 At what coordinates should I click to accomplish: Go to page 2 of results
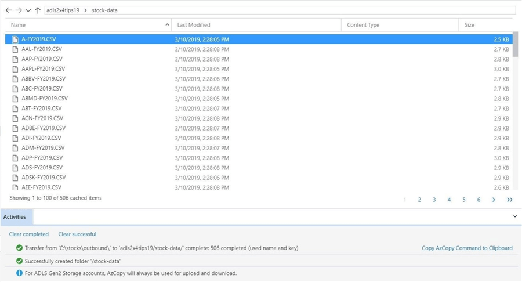point(419,200)
